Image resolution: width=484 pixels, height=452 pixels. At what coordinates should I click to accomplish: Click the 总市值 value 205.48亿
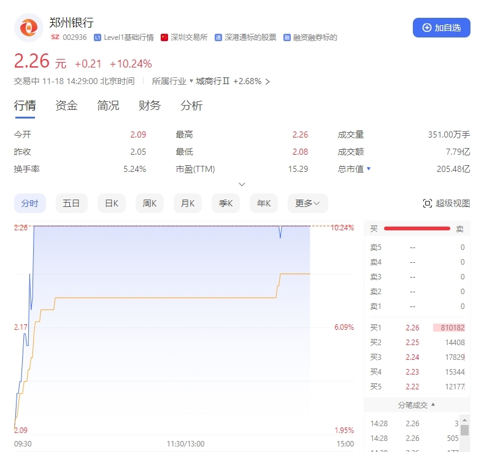pos(453,169)
